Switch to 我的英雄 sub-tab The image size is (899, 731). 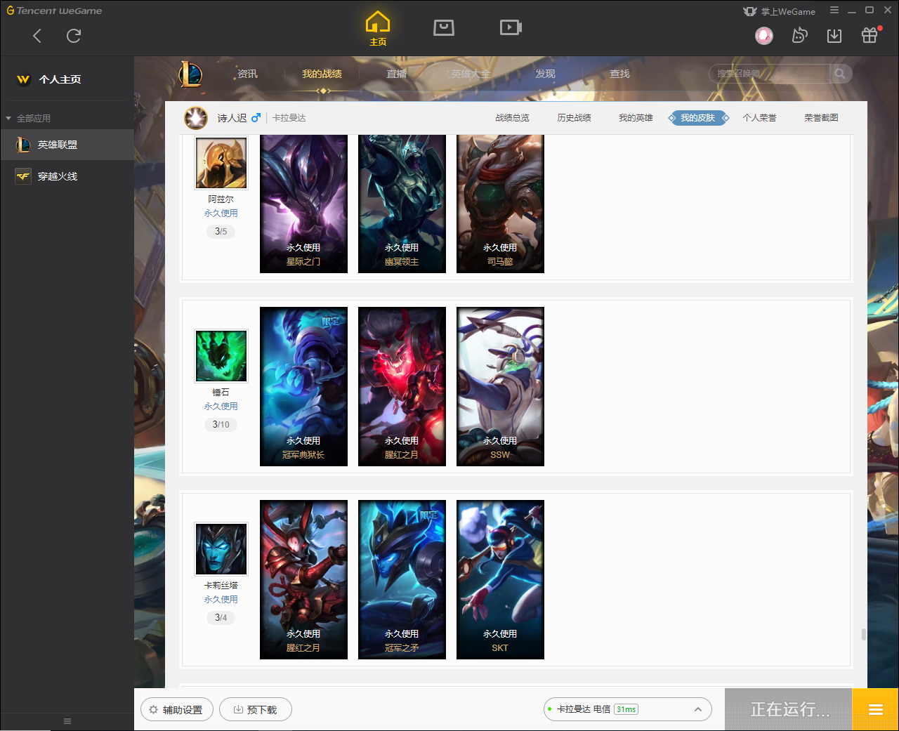click(x=636, y=118)
